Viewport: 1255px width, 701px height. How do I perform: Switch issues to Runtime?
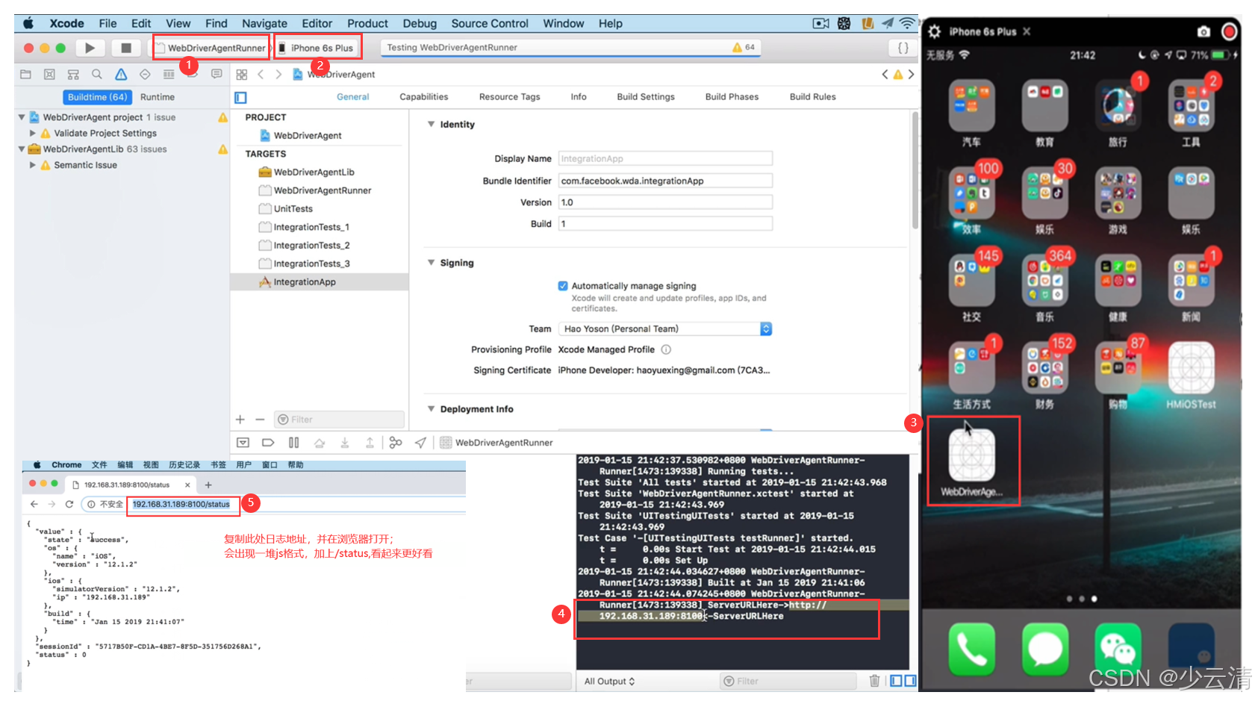point(158,97)
